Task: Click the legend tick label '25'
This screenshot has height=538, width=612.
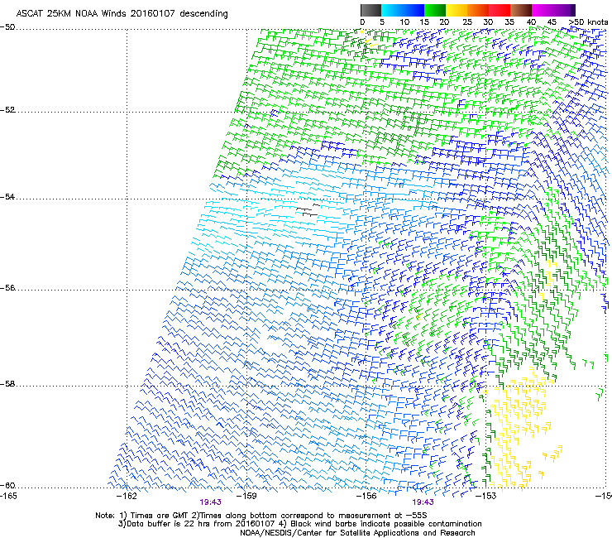Action: pyautogui.click(x=467, y=22)
